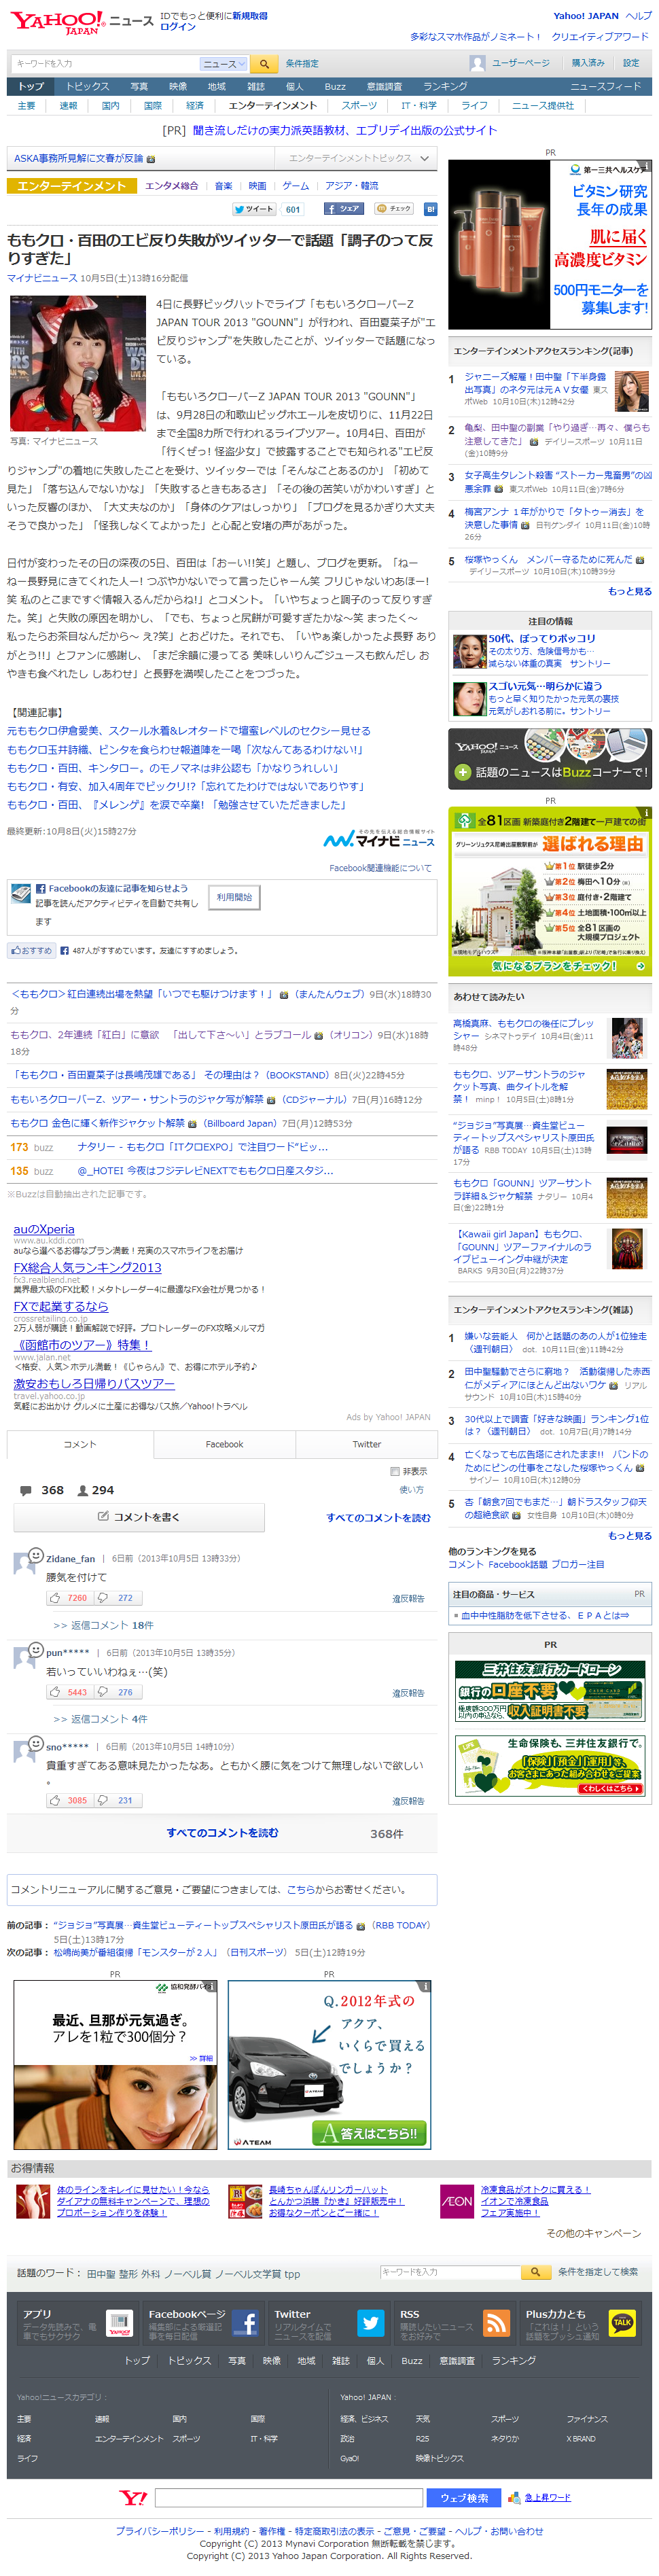Viewport: 659px width, 2576px height.
Task: Show more ranking via もっと見る under article ranking
Action: [x=629, y=591]
